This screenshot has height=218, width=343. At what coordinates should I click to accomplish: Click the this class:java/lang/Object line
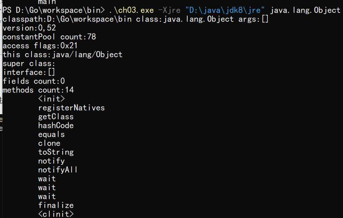[62, 54]
